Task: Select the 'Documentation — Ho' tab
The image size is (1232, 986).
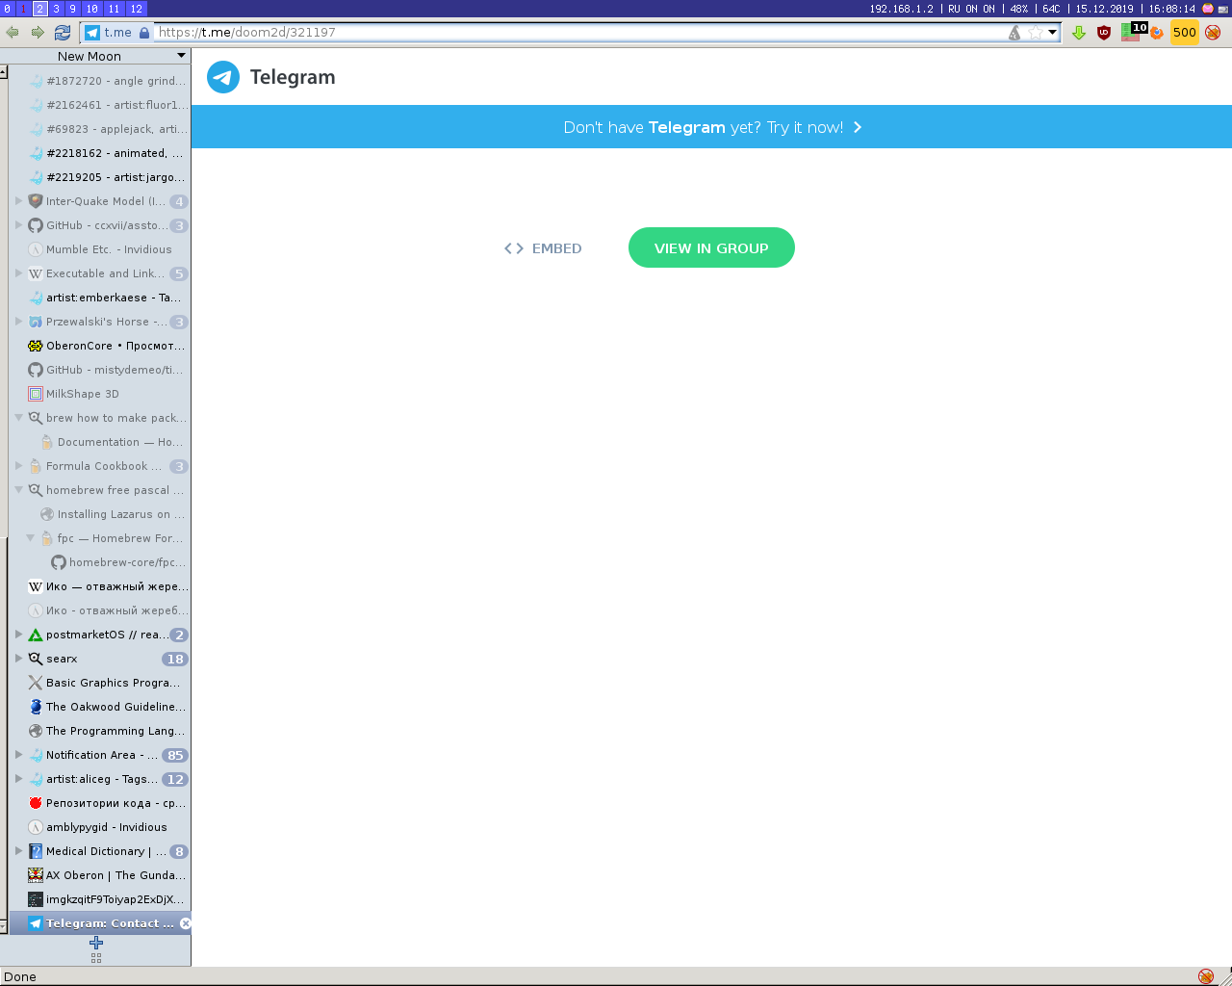Action: [100, 442]
